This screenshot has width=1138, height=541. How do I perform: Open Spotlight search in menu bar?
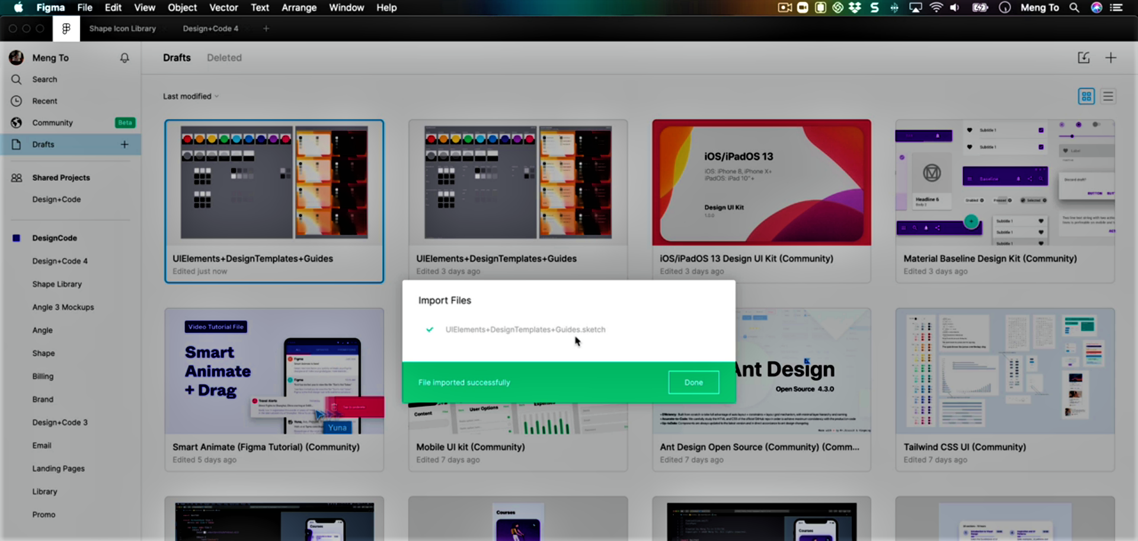[x=1074, y=8]
